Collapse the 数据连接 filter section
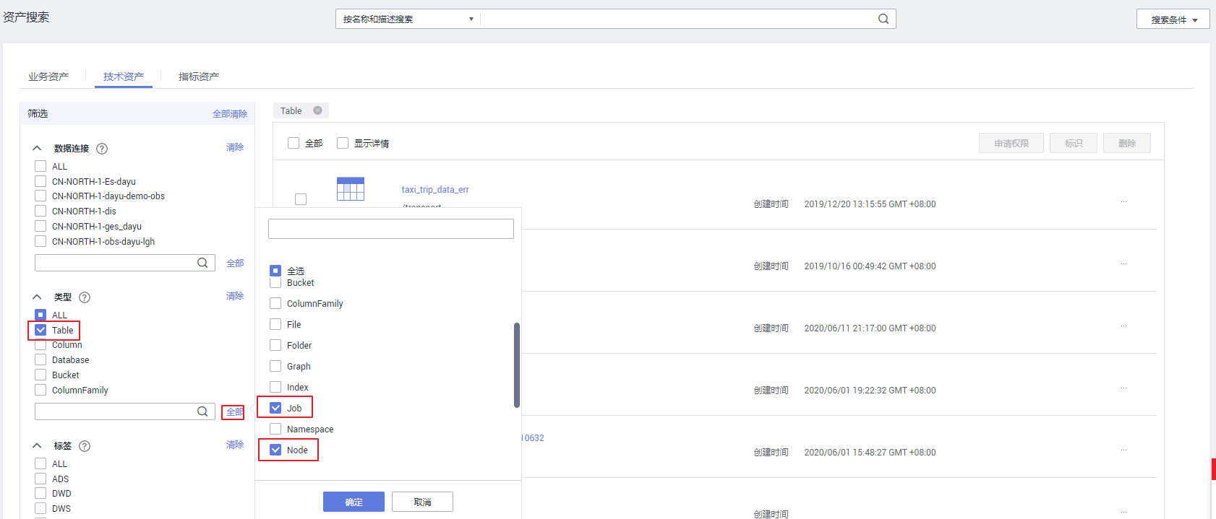 [38, 148]
